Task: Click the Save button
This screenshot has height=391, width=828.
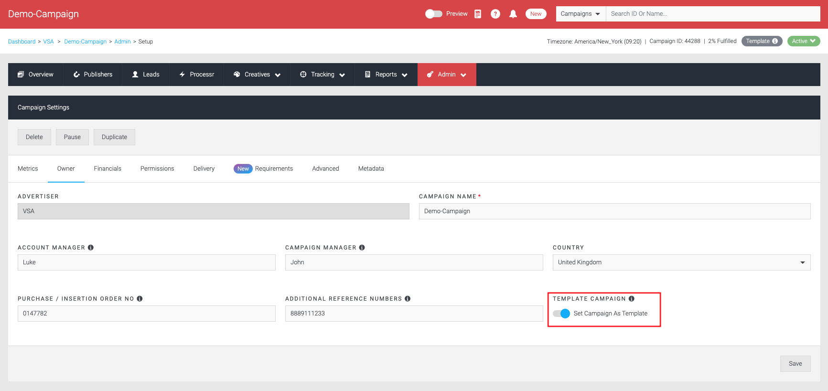Action: tap(796, 364)
